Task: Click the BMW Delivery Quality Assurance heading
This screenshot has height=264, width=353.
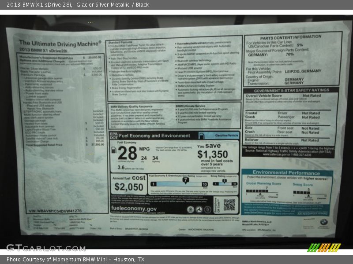Action: coord(131,106)
